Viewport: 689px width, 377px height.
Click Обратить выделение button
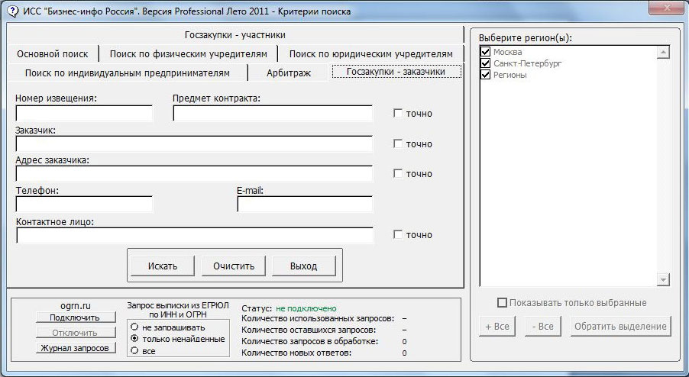coord(620,327)
